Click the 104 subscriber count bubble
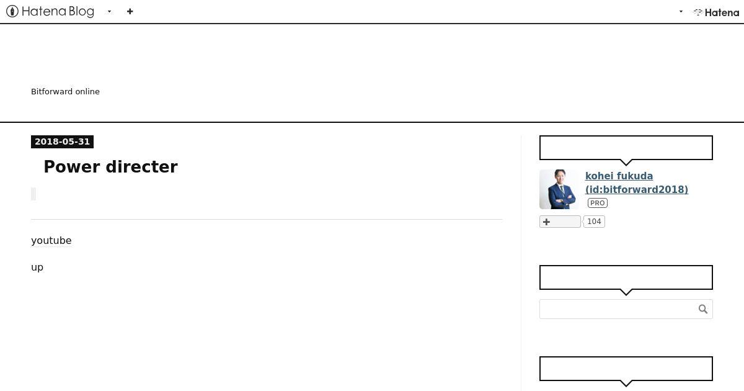 (x=594, y=222)
